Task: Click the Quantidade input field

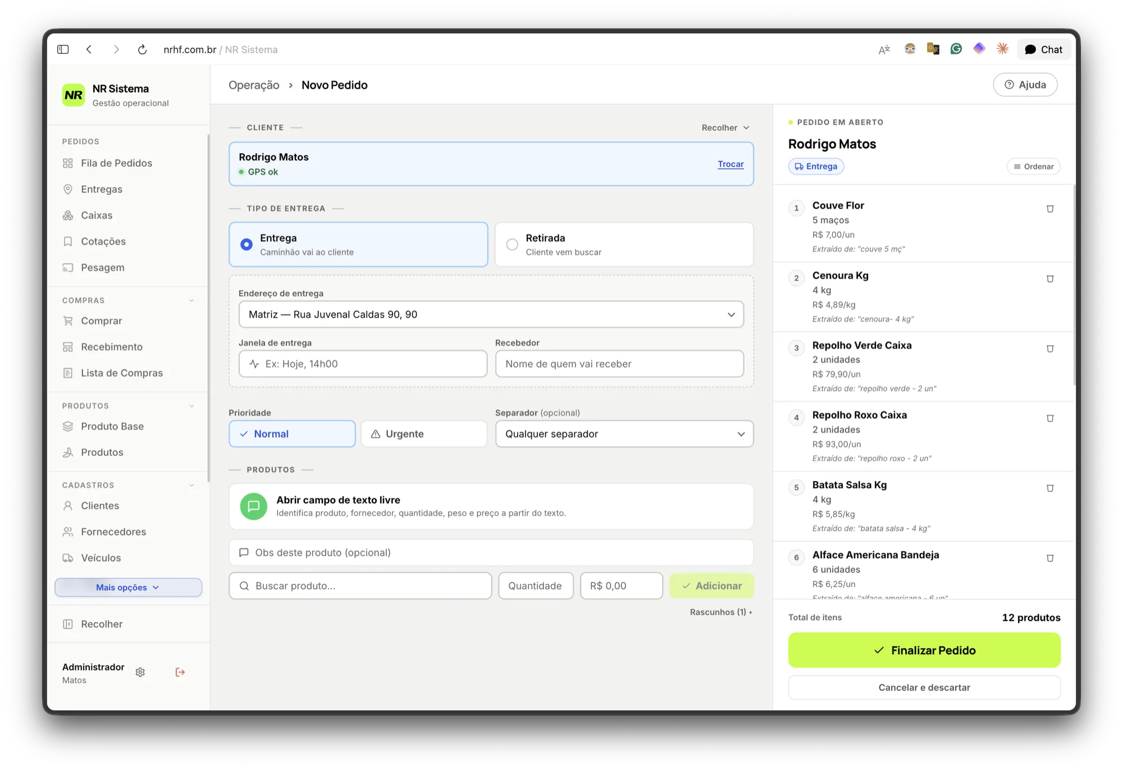Action: (x=536, y=586)
